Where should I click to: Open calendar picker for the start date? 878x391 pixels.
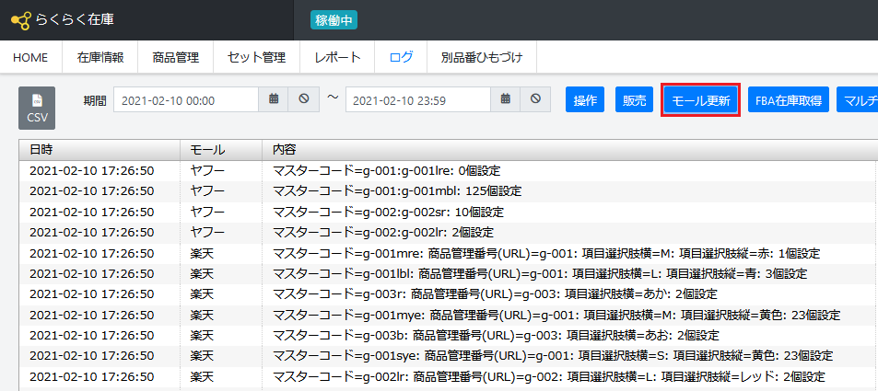[274, 99]
